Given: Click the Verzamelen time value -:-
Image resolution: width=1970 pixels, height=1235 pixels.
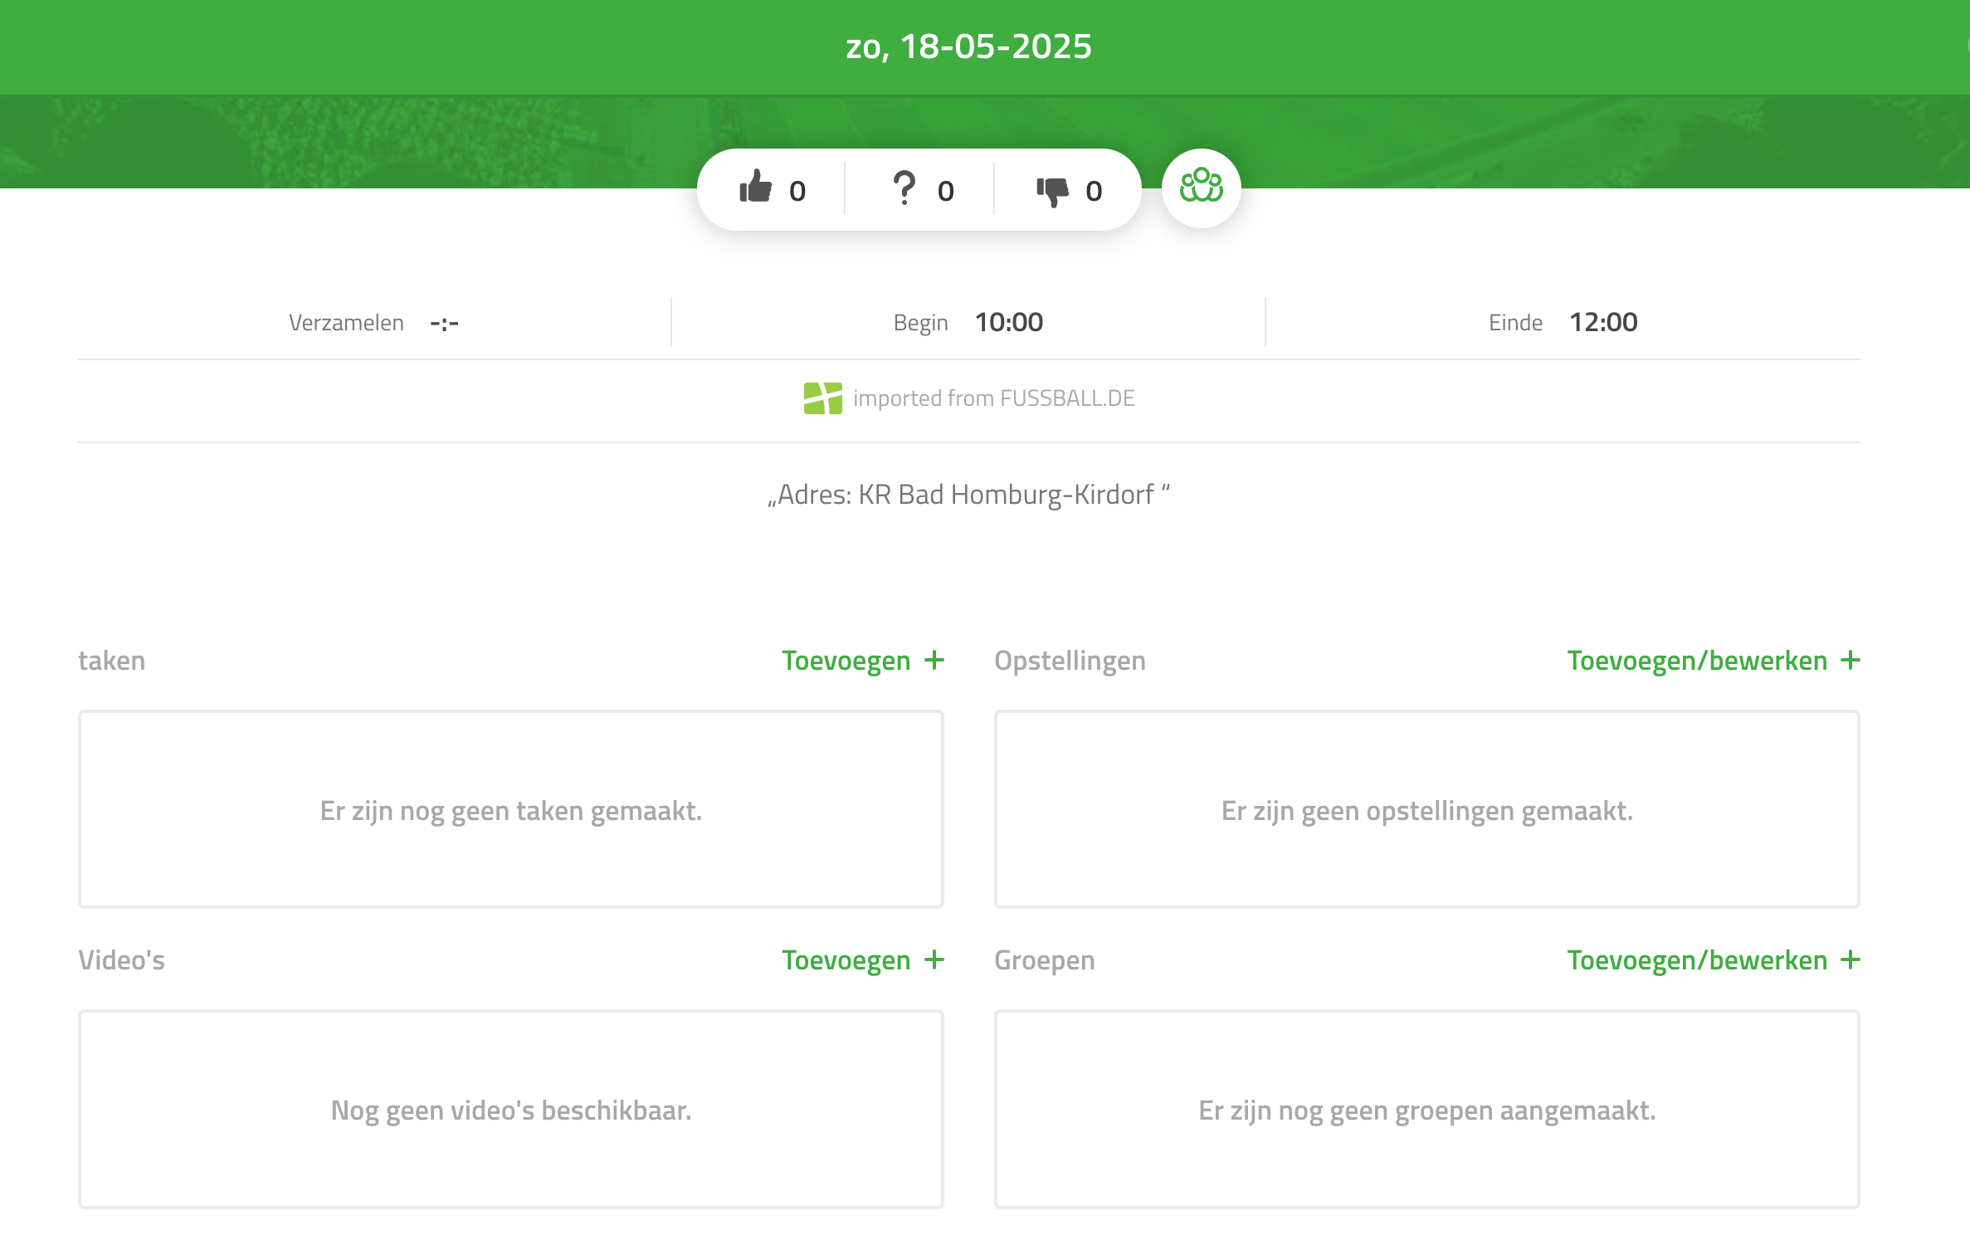Looking at the screenshot, I should 444,323.
